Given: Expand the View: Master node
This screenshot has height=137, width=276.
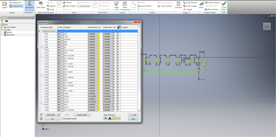Looking at the screenshot, I should coord(2,27).
